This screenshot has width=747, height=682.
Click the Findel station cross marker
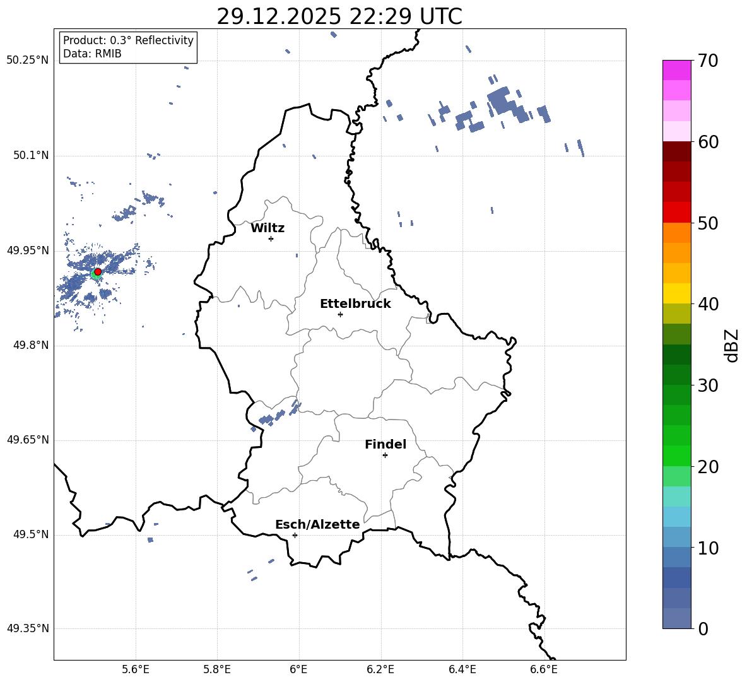coord(385,456)
